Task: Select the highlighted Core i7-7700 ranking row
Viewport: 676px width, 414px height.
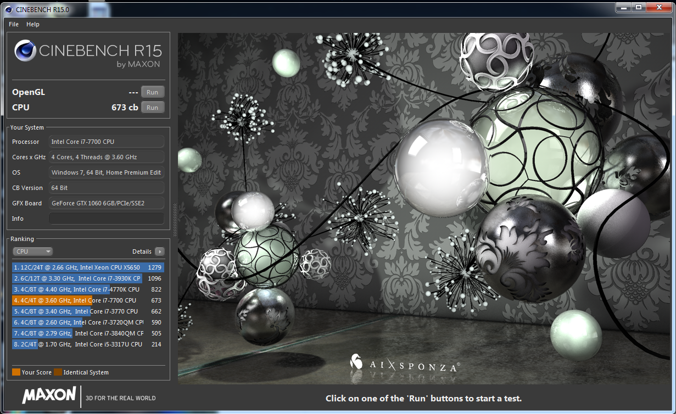Action: pyautogui.click(x=88, y=300)
